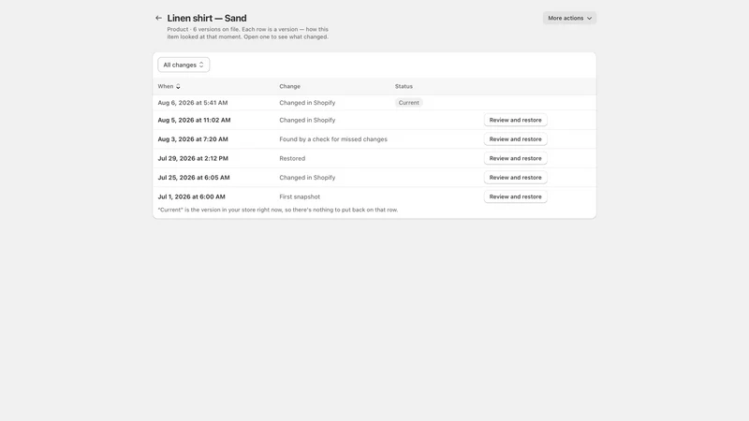Open the More actions dropdown
Screen dimensions: 749x421
569,18
